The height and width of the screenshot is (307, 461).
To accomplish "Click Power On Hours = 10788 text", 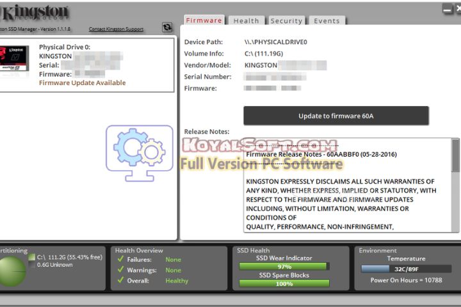I will click(407, 280).
